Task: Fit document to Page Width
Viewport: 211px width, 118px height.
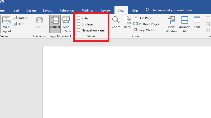Action: [x=144, y=30]
